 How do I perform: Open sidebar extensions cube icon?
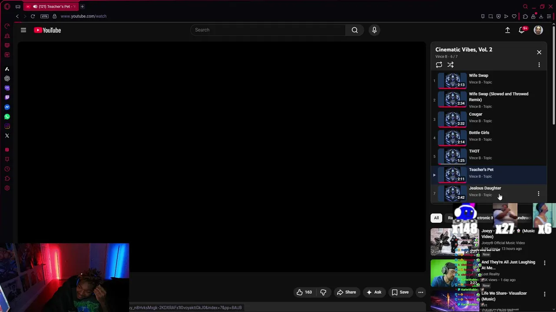click(7, 179)
